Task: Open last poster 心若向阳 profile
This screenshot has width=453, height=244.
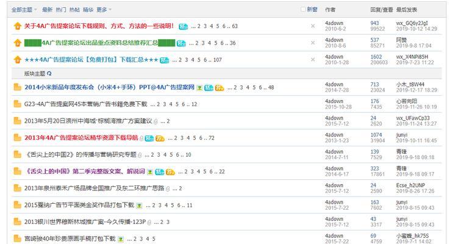Action: tap(407, 101)
